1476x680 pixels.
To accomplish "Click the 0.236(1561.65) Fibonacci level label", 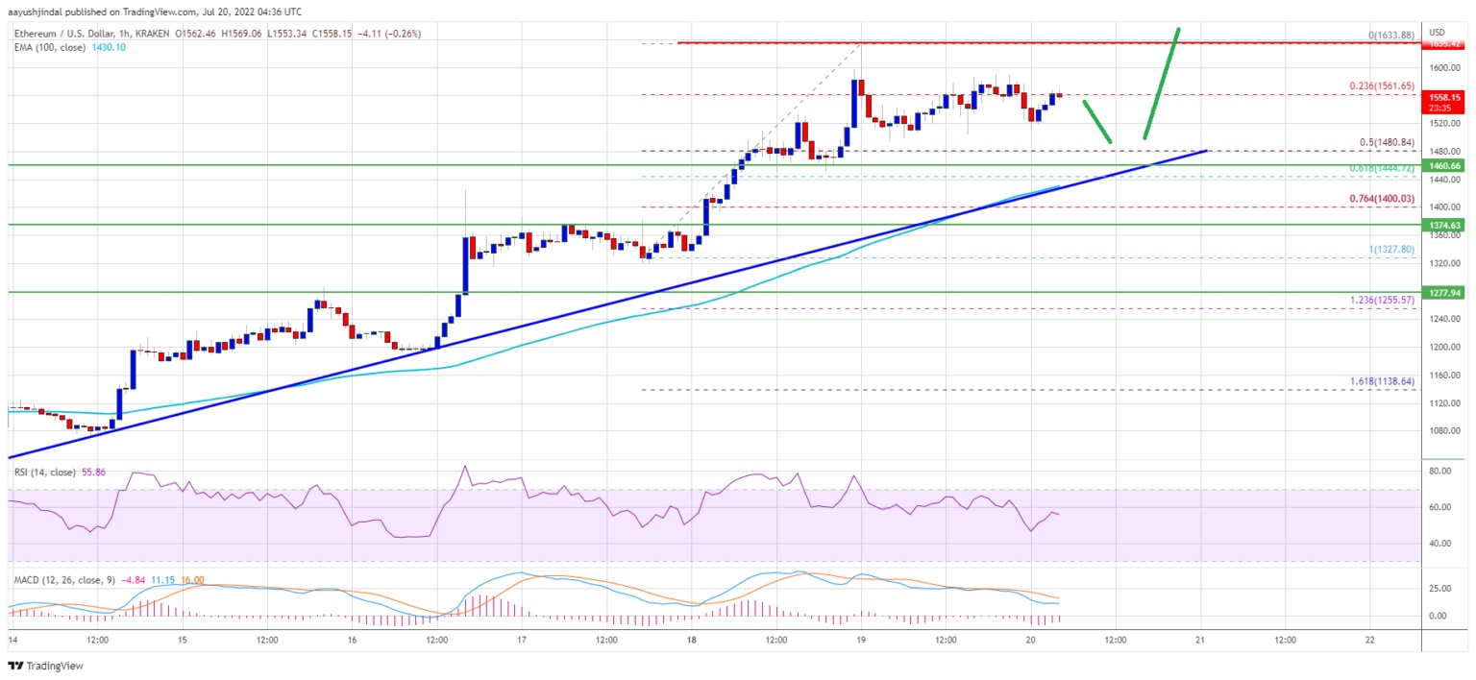I will [x=1381, y=85].
